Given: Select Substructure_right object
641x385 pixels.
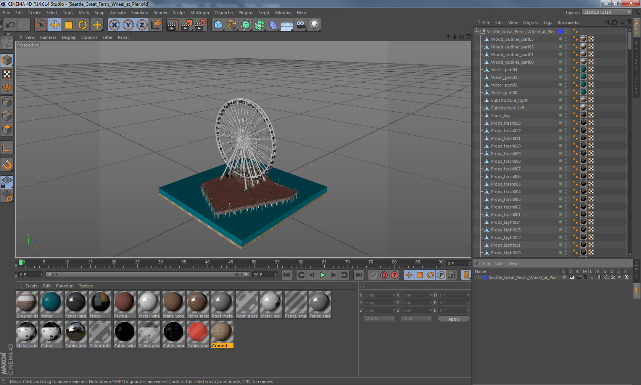Looking at the screenshot, I should pos(509,100).
